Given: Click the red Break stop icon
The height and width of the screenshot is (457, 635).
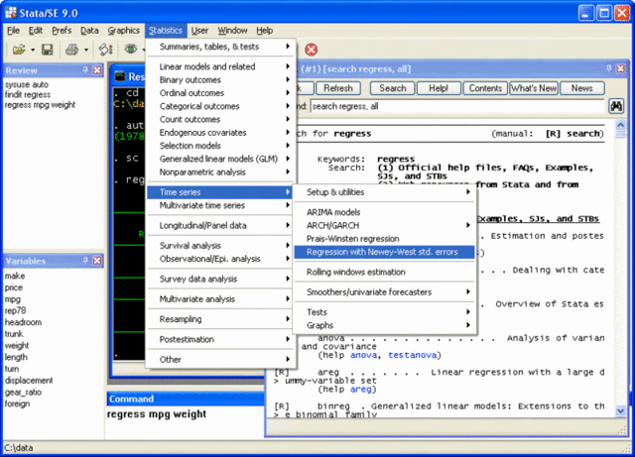Looking at the screenshot, I should pos(311,50).
